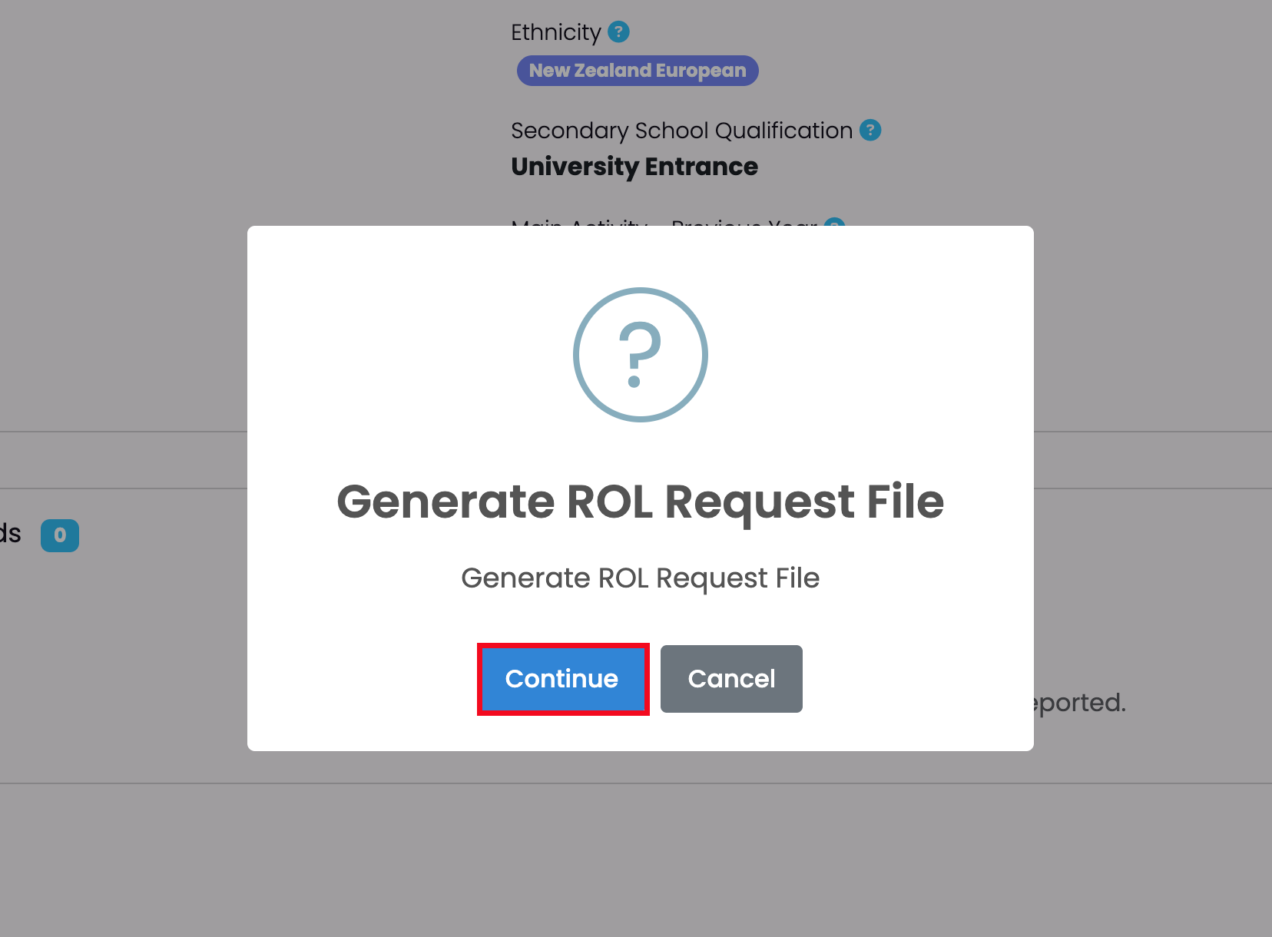The width and height of the screenshot is (1272, 937).
Task: Click the bold Generate ROL Request File heading
Action: [640, 502]
